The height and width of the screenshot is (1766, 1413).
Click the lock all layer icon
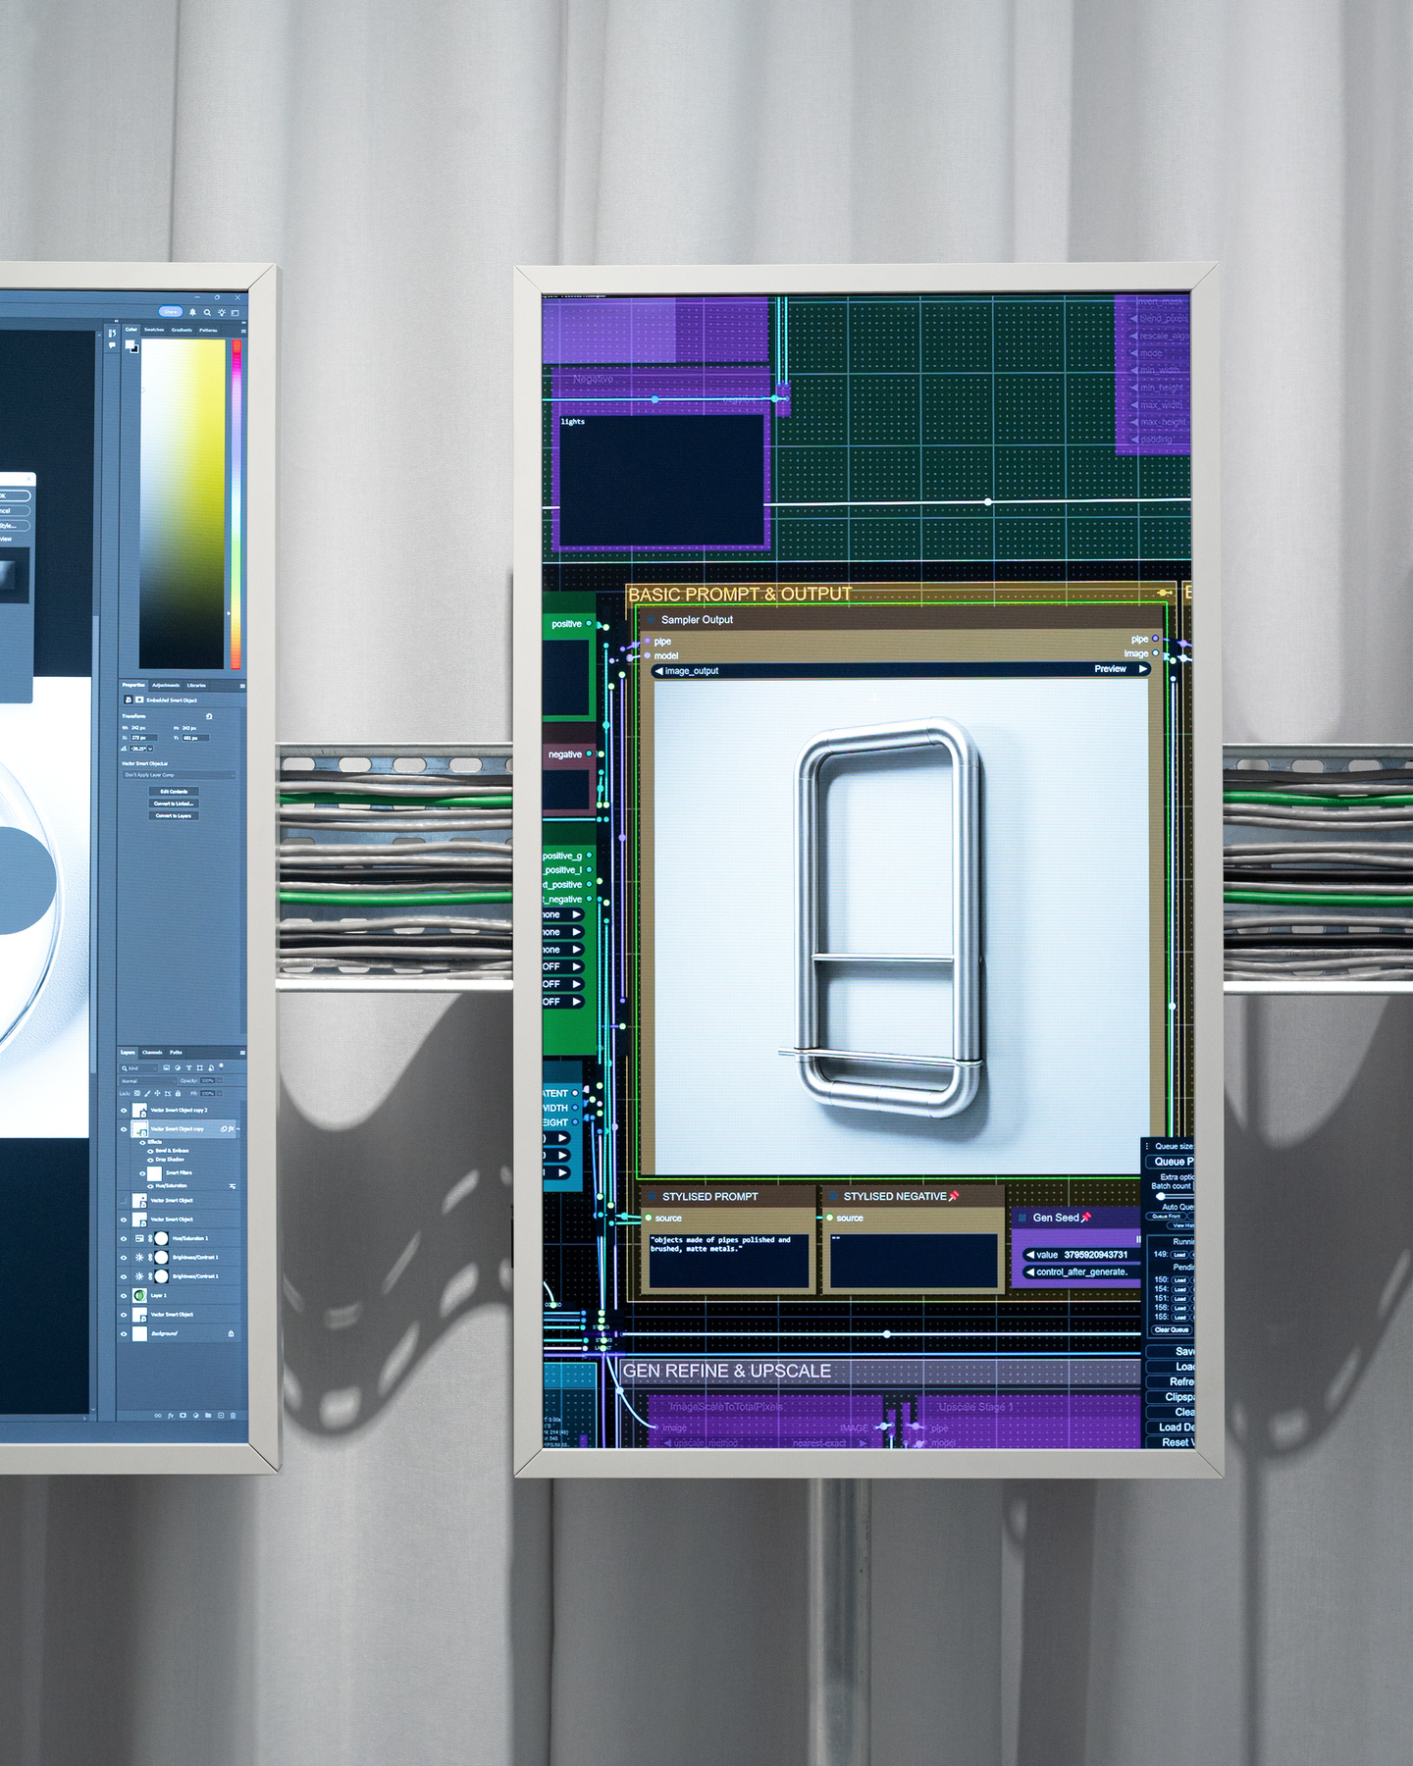[178, 1093]
